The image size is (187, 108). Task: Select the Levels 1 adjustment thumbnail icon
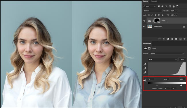pos(150,21)
